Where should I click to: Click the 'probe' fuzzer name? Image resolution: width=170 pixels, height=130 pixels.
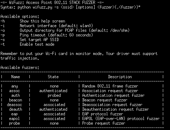click(14, 123)
